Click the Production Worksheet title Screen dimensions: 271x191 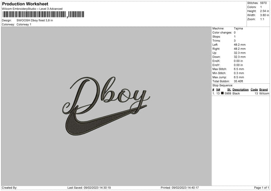[x=25, y=4]
